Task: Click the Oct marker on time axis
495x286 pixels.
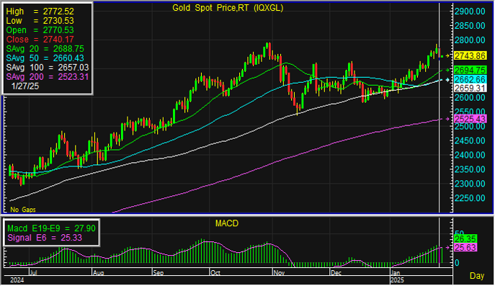Action: point(215,273)
